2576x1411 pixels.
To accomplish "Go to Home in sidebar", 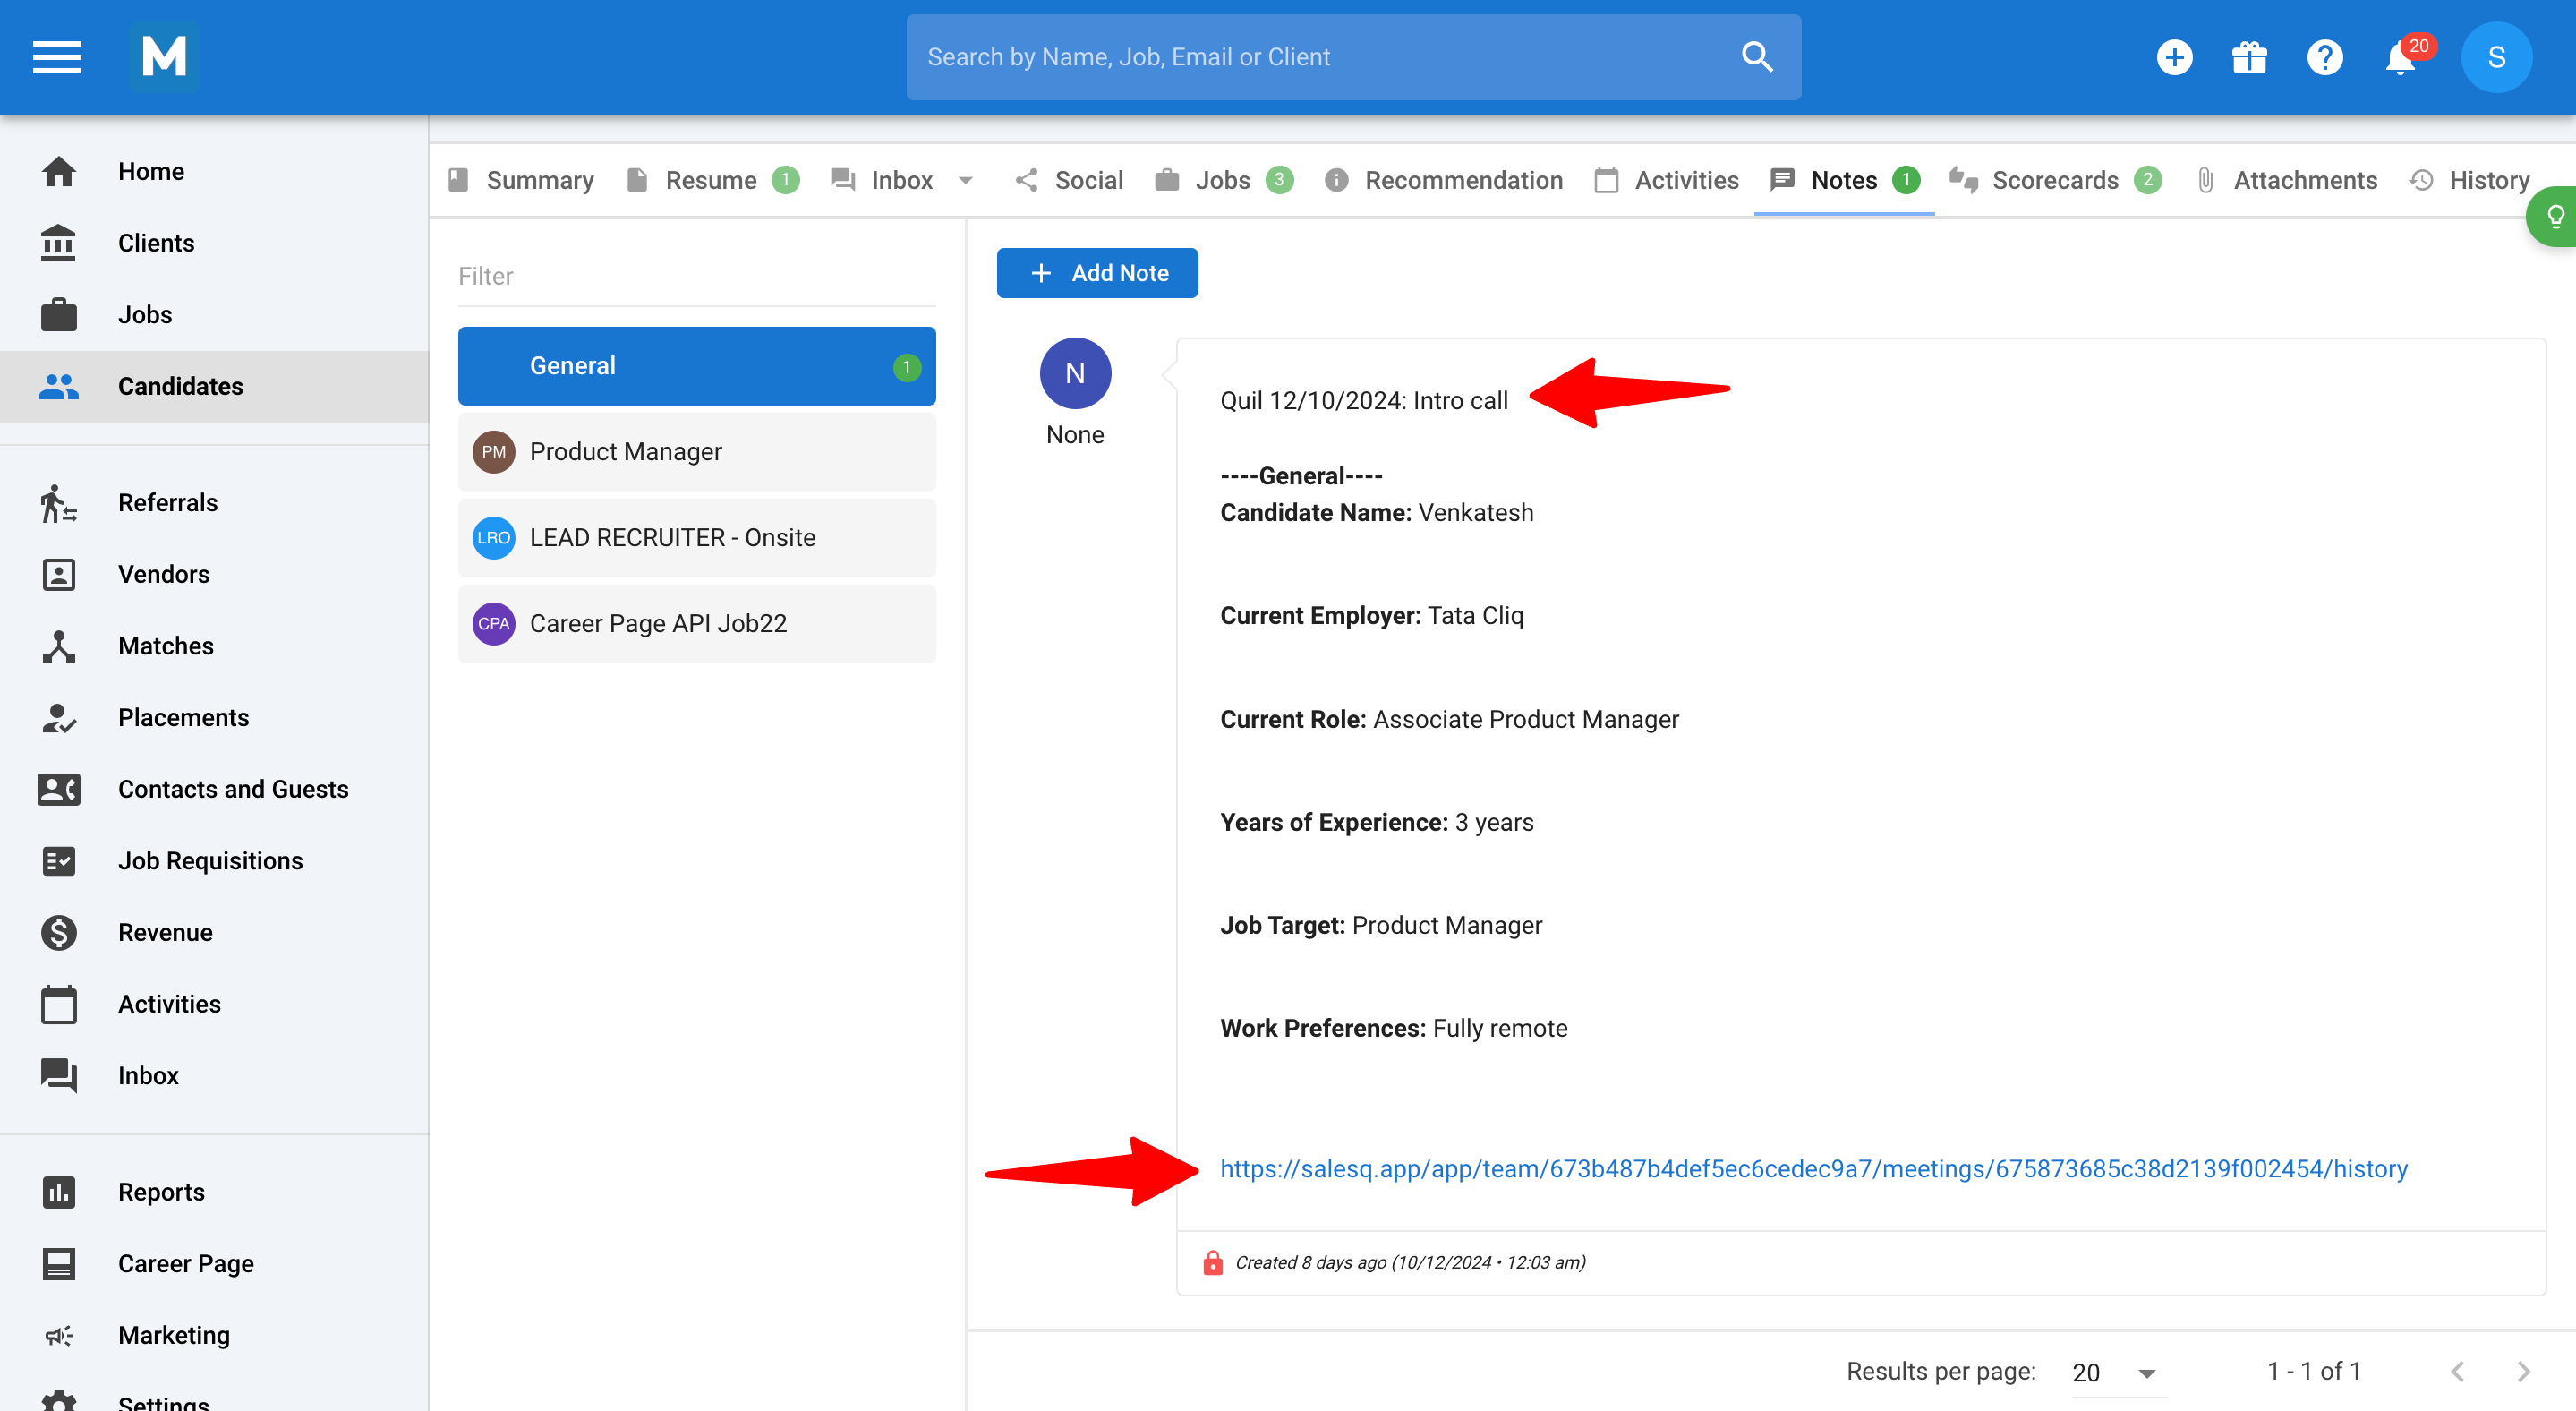I will (x=214, y=171).
